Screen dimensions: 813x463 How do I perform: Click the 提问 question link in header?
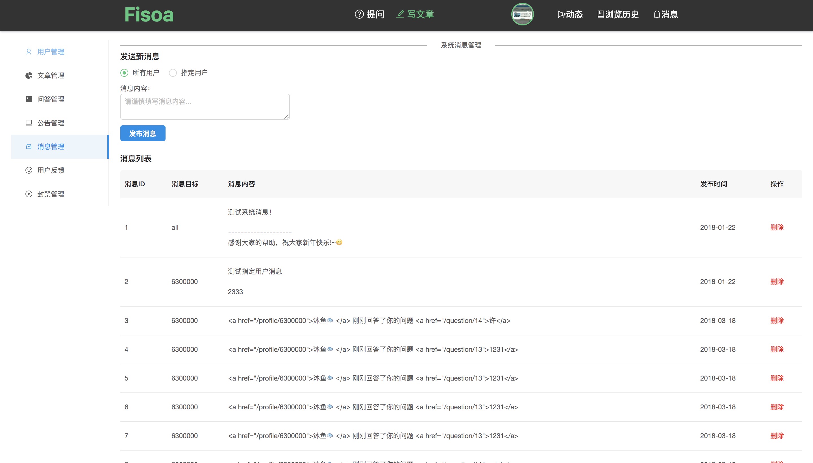point(369,15)
